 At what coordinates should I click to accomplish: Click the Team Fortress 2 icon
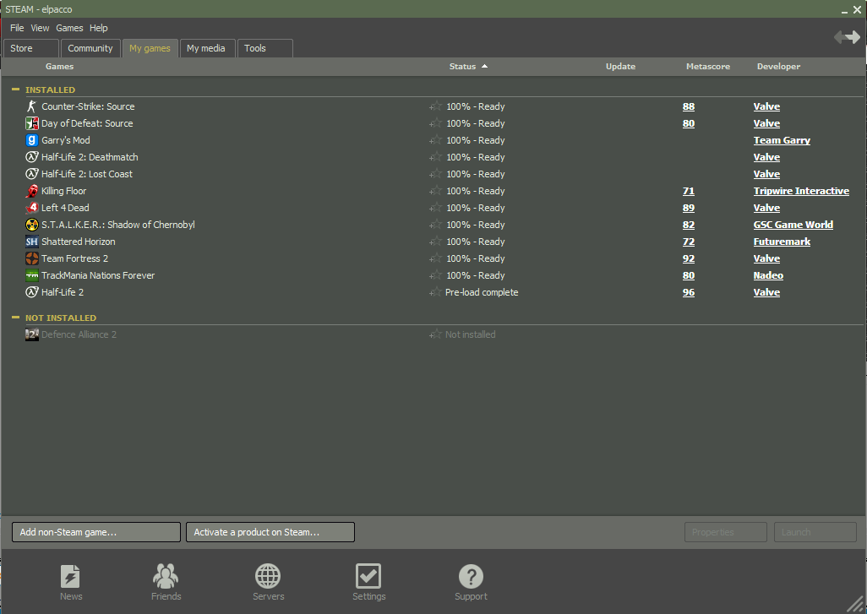32,258
